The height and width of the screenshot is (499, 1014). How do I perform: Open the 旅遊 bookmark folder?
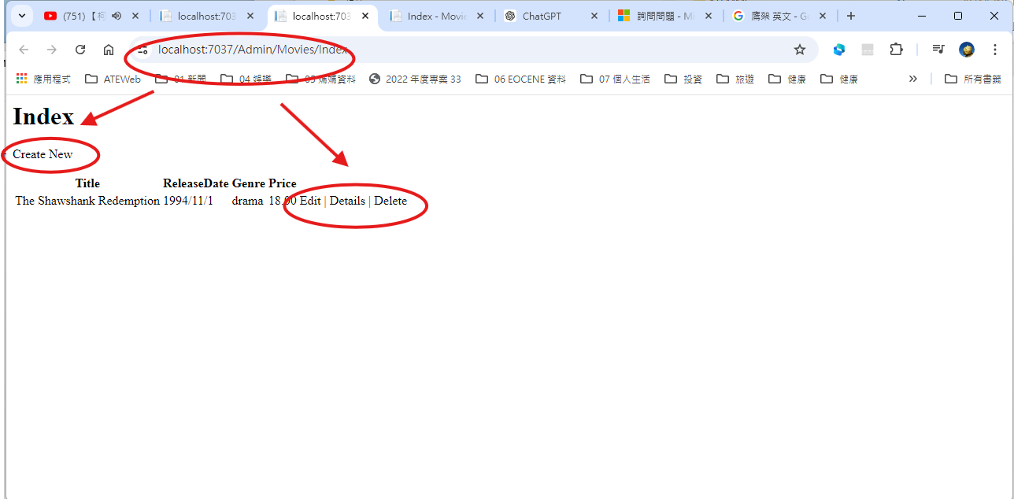point(735,79)
